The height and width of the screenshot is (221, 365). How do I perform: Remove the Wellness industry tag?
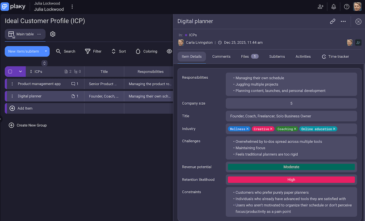(x=248, y=129)
